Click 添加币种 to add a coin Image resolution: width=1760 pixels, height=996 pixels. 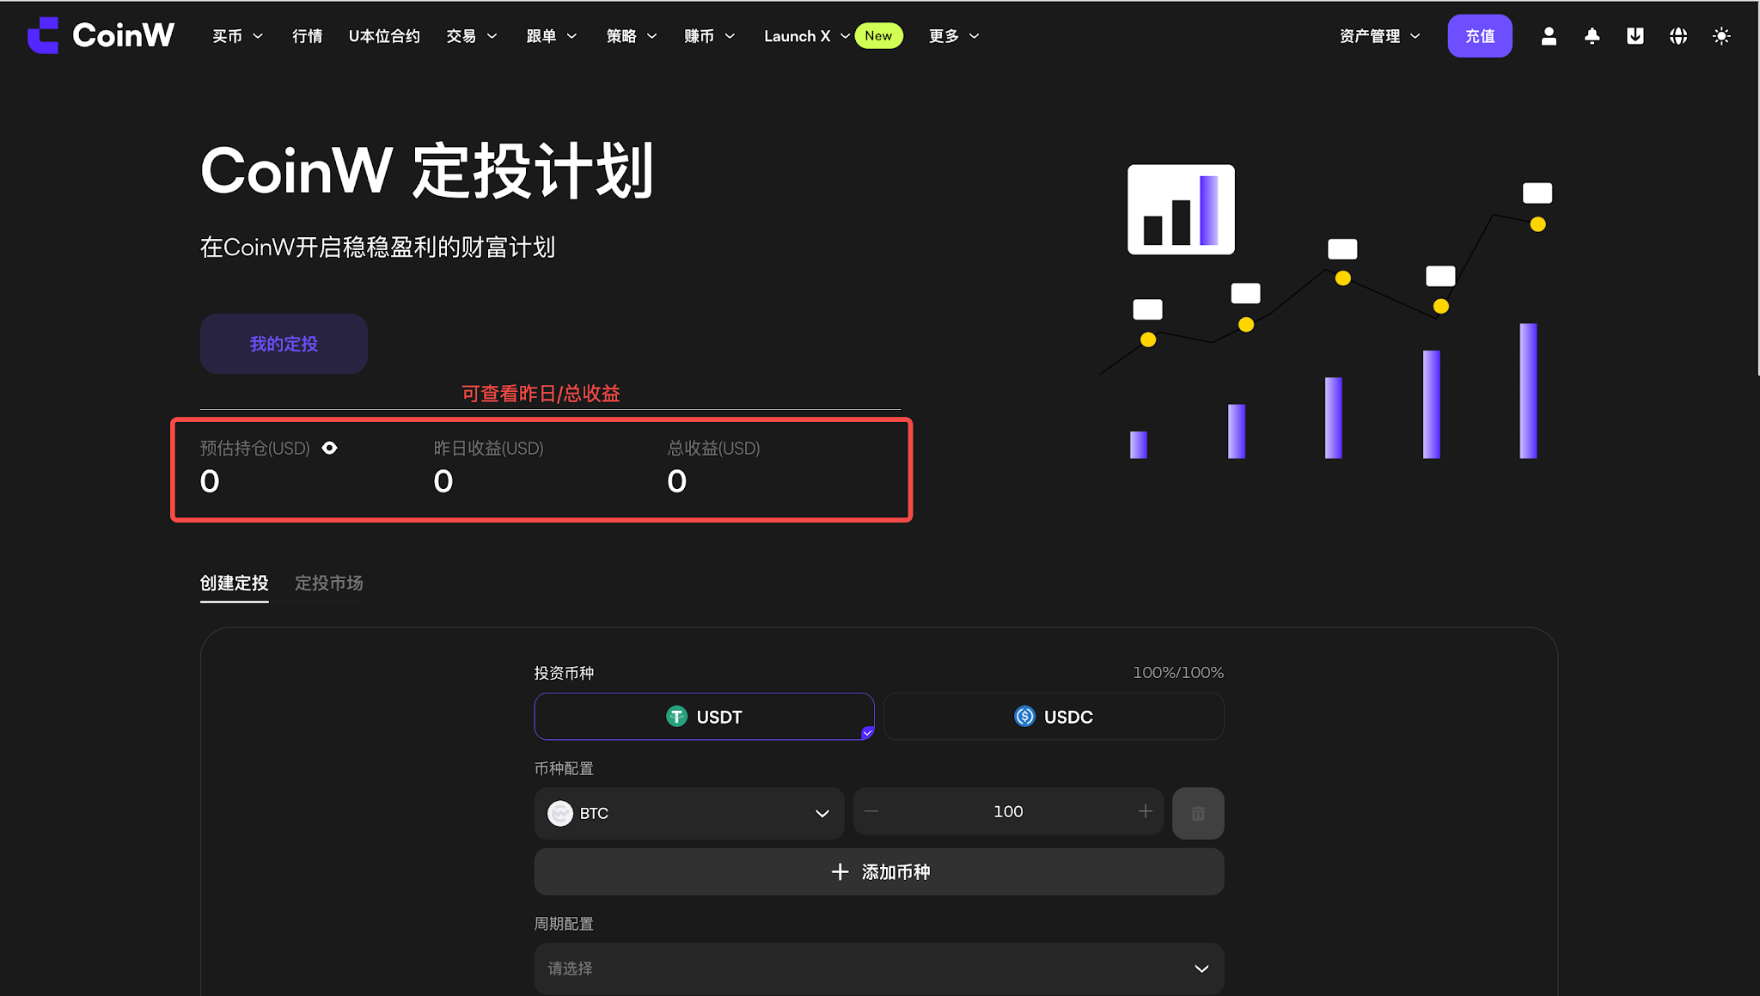coord(879,872)
